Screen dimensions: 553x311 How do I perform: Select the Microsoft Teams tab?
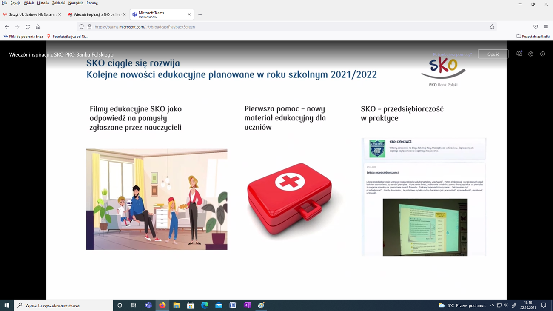[162, 14]
